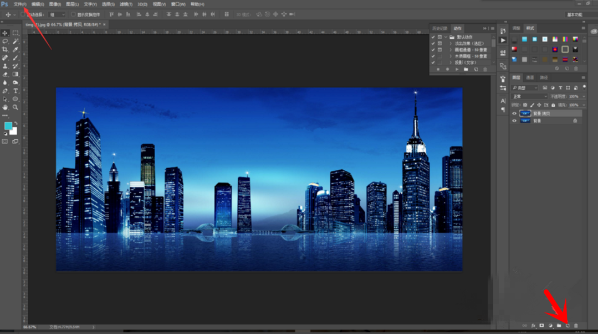Open the blend mode 正常 dropdown
Screen dimensions: 598x334
pyautogui.click(x=529, y=96)
